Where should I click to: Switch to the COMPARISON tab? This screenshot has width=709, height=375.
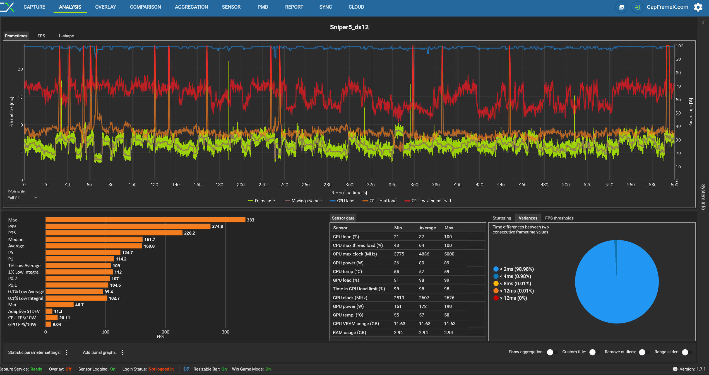point(145,7)
